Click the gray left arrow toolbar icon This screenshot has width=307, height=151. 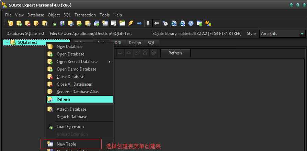[157, 23]
